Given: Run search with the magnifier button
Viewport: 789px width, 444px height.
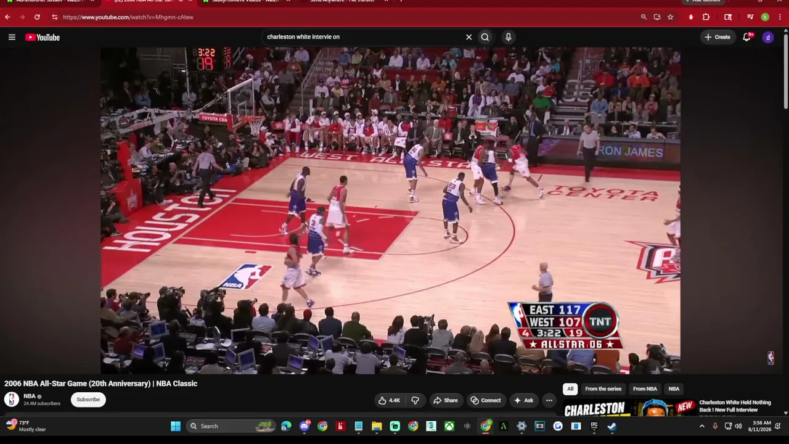Looking at the screenshot, I should [x=485, y=37].
